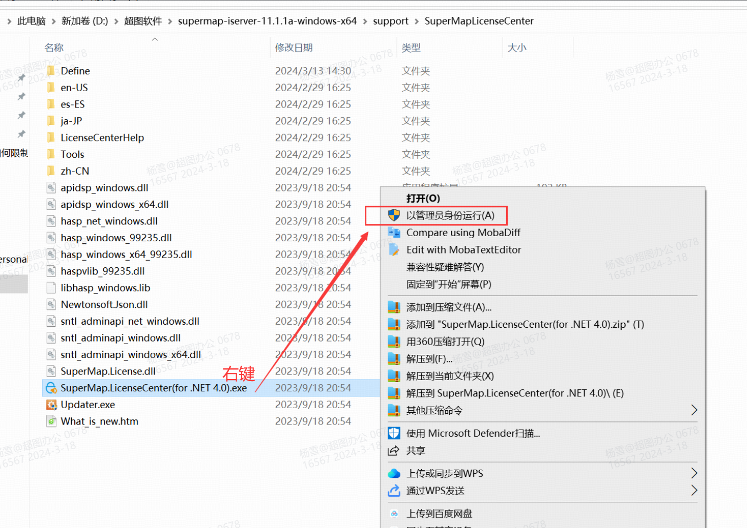Select the sntl_adminapi_windows.dll file name
This screenshot has width=747, height=528.
pos(120,338)
